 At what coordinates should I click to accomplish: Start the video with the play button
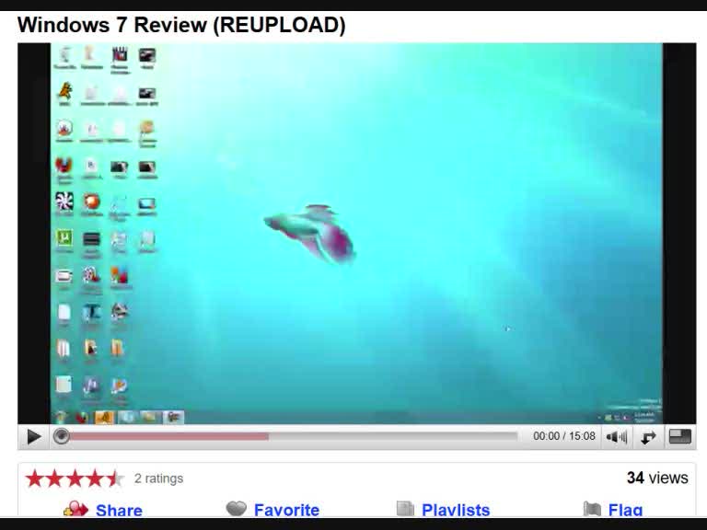coord(34,436)
